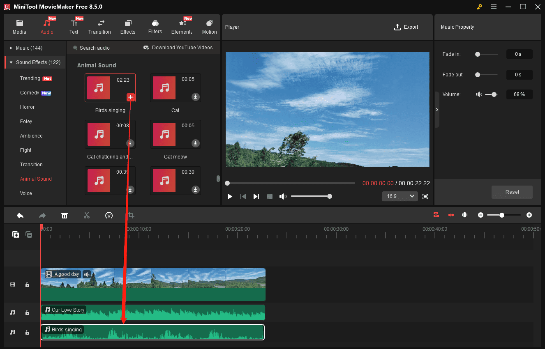Select the Undo icon in the timeline toolbar
This screenshot has height=349, width=545.
pos(20,215)
